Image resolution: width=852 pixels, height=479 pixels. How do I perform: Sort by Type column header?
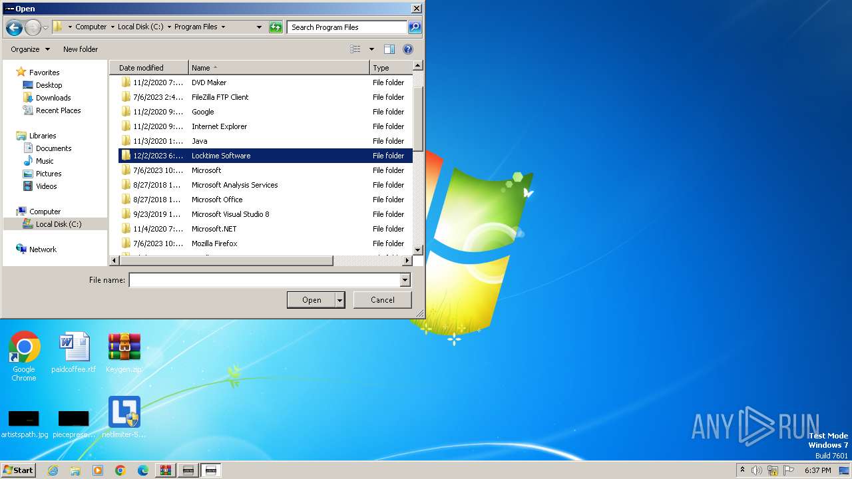[x=391, y=68]
